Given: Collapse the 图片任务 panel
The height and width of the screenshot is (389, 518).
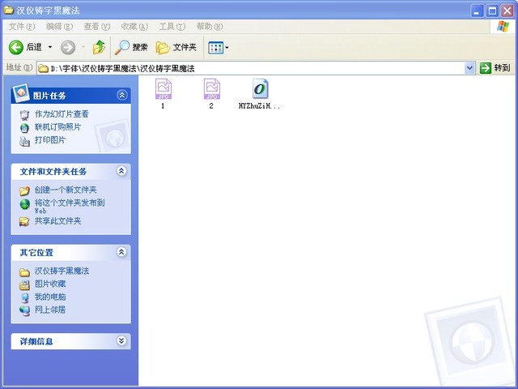Looking at the screenshot, I should coord(121,95).
